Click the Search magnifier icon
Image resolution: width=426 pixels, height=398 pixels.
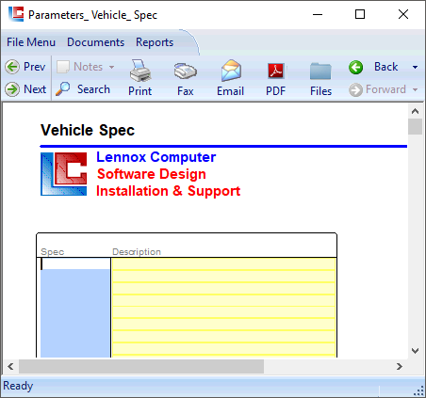63,89
